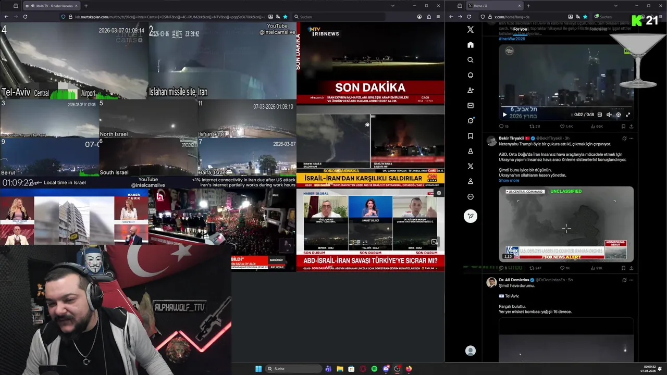
Task: Open Windows Start menu
Action: click(x=258, y=369)
